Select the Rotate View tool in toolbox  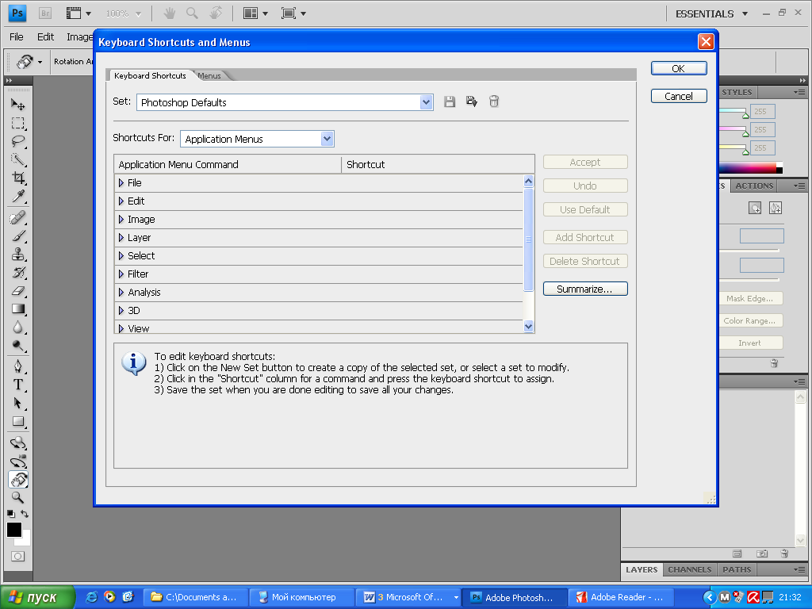point(18,480)
